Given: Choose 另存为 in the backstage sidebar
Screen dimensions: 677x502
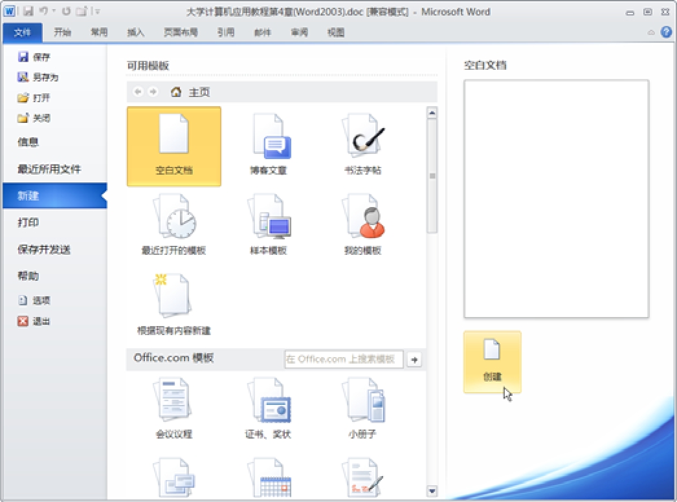Looking at the screenshot, I should (38, 77).
